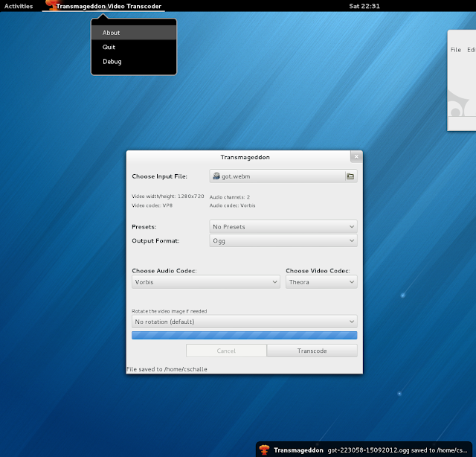Open the Theora video codec dropdown
Screen dimensions: 476x457
click(x=321, y=282)
